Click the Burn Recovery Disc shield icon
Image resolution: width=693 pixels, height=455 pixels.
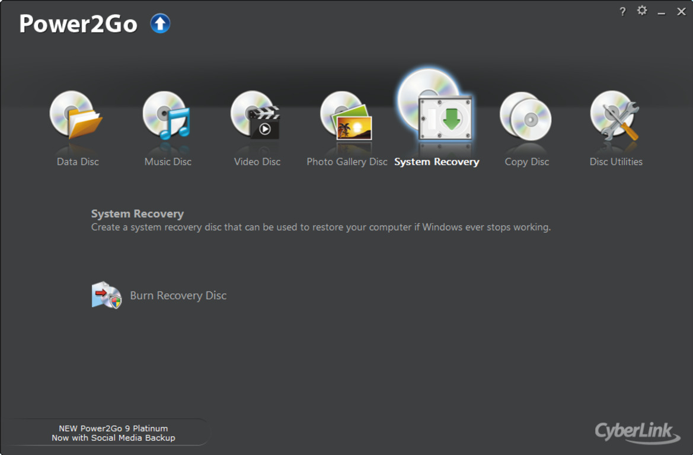(x=106, y=295)
